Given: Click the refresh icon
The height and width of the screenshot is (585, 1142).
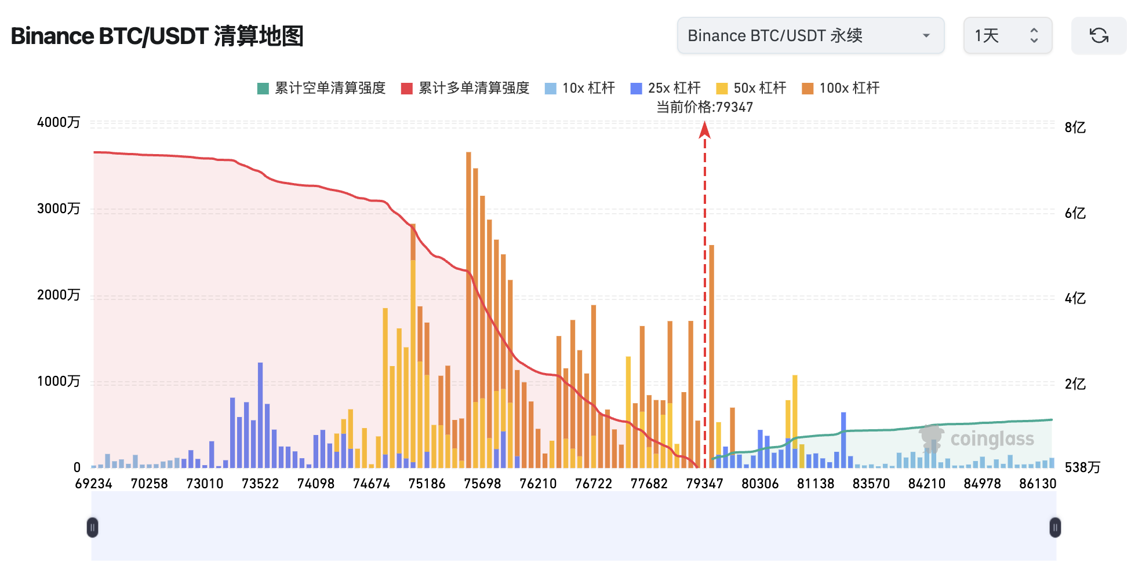Looking at the screenshot, I should click(x=1099, y=35).
